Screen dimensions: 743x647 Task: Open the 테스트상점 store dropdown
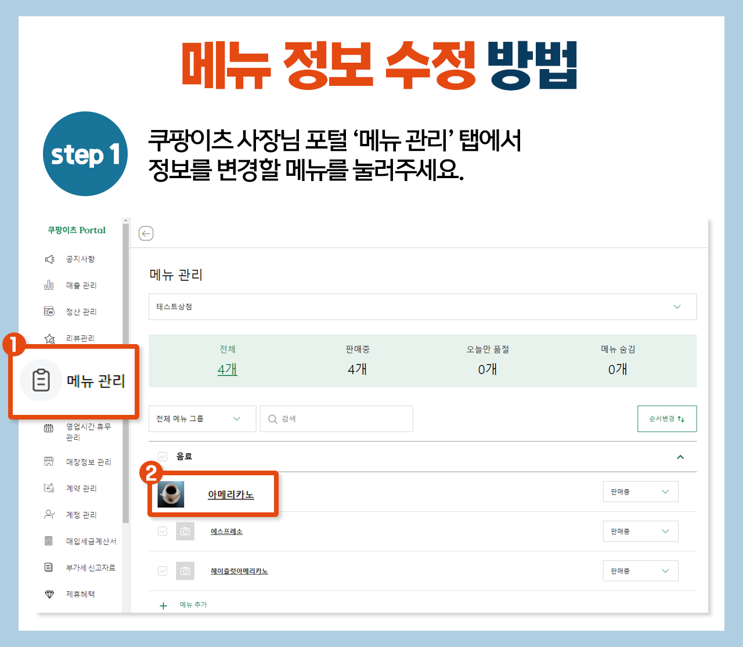423,306
